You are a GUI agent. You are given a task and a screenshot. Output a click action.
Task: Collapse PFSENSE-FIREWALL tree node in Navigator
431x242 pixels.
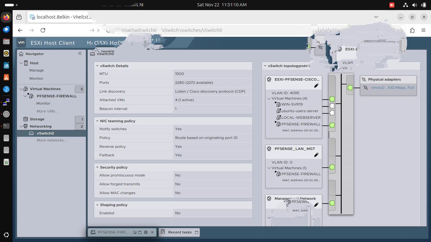point(26,96)
